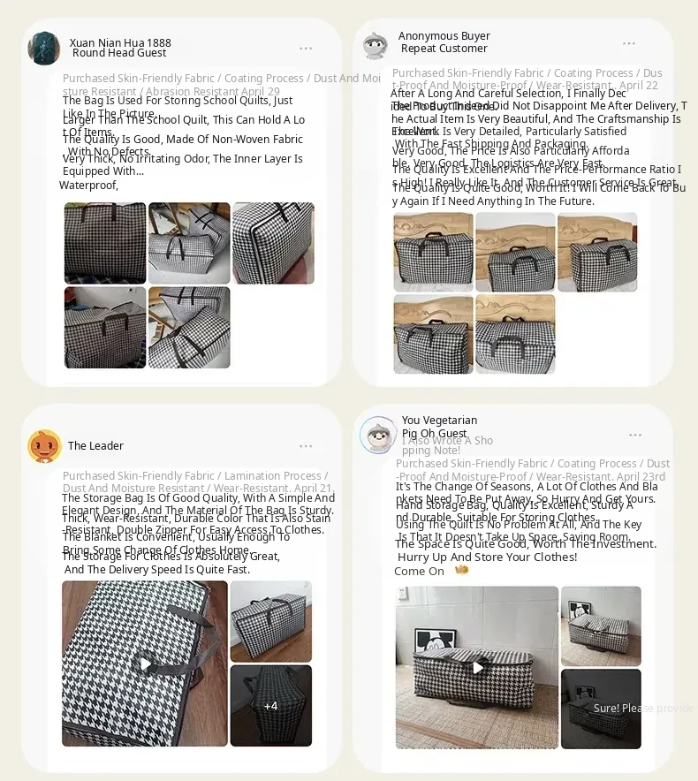The width and height of the screenshot is (698, 781).
Task: Open top-right Mickey bag thumbnail
Action: click(x=601, y=626)
